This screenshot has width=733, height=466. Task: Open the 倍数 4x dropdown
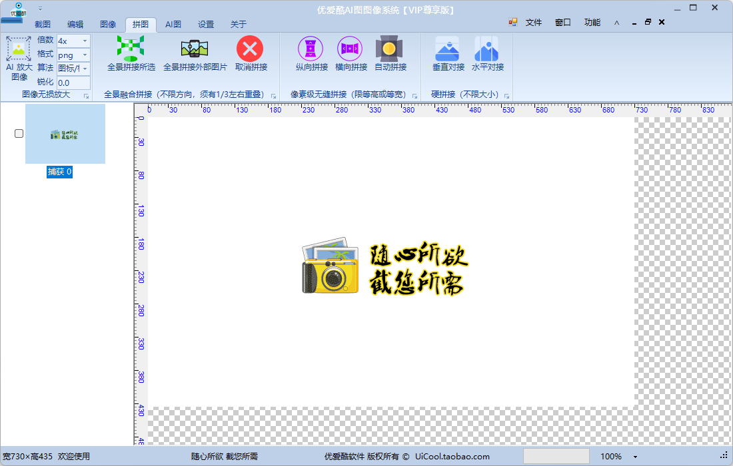click(85, 41)
